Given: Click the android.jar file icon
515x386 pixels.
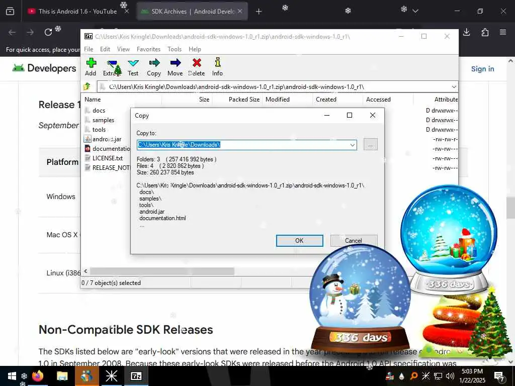Looking at the screenshot, I should pos(88,139).
